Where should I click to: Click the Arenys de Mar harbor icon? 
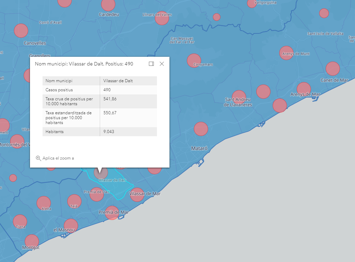[x=315, y=98]
